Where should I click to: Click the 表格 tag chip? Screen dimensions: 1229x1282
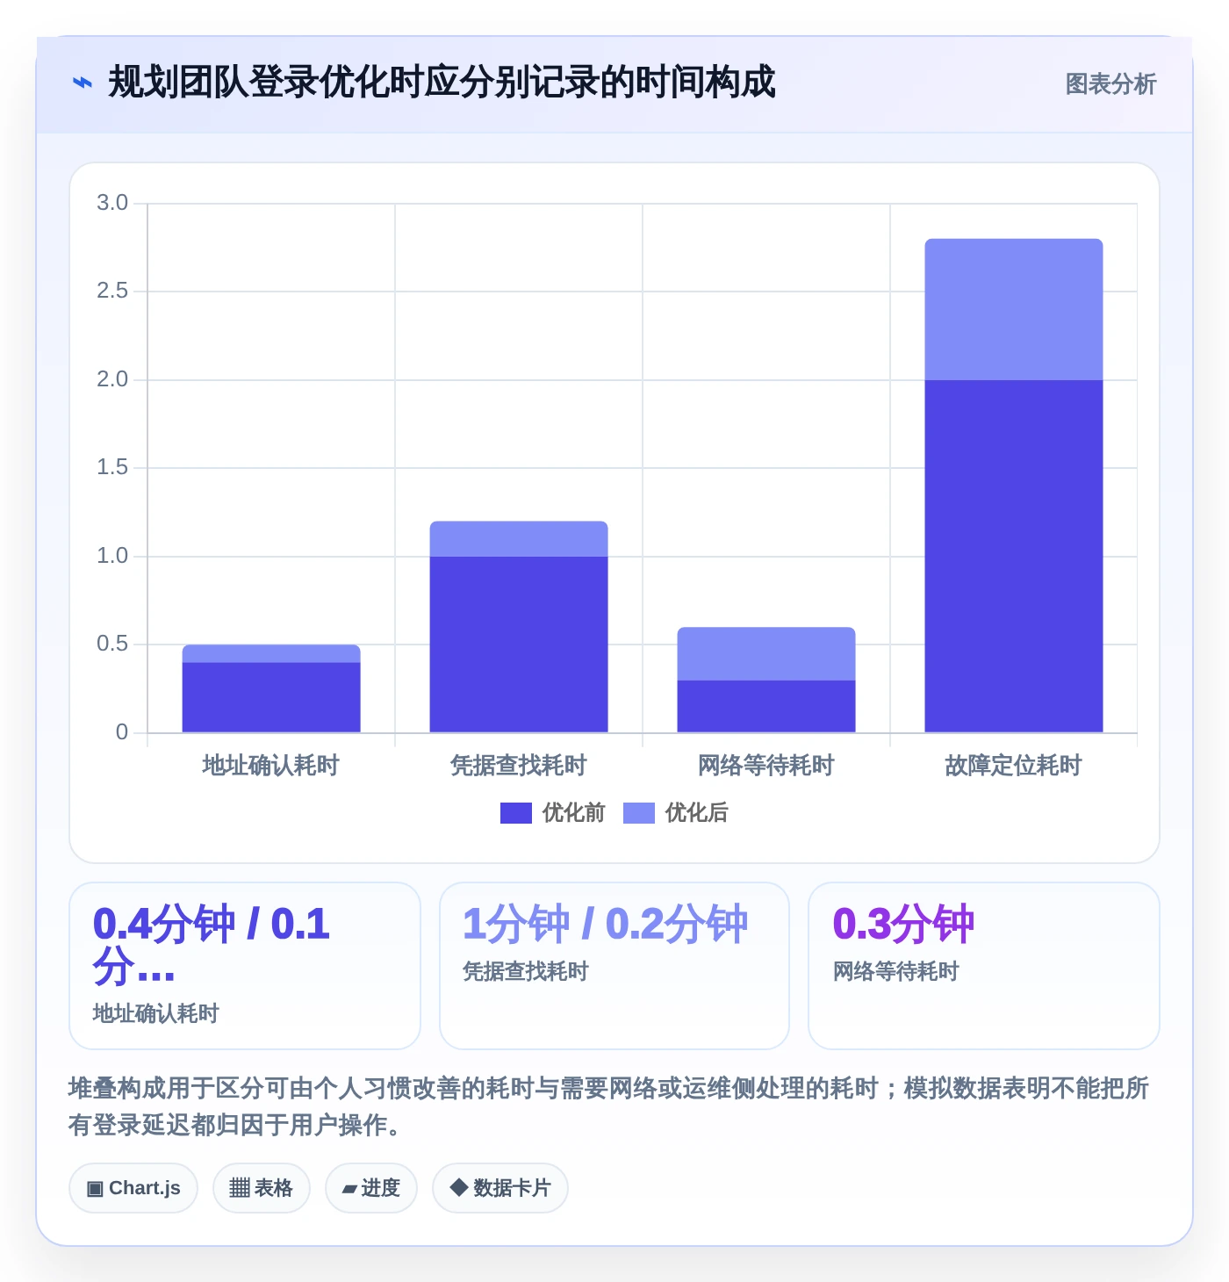pyautogui.click(x=262, y=1188)
